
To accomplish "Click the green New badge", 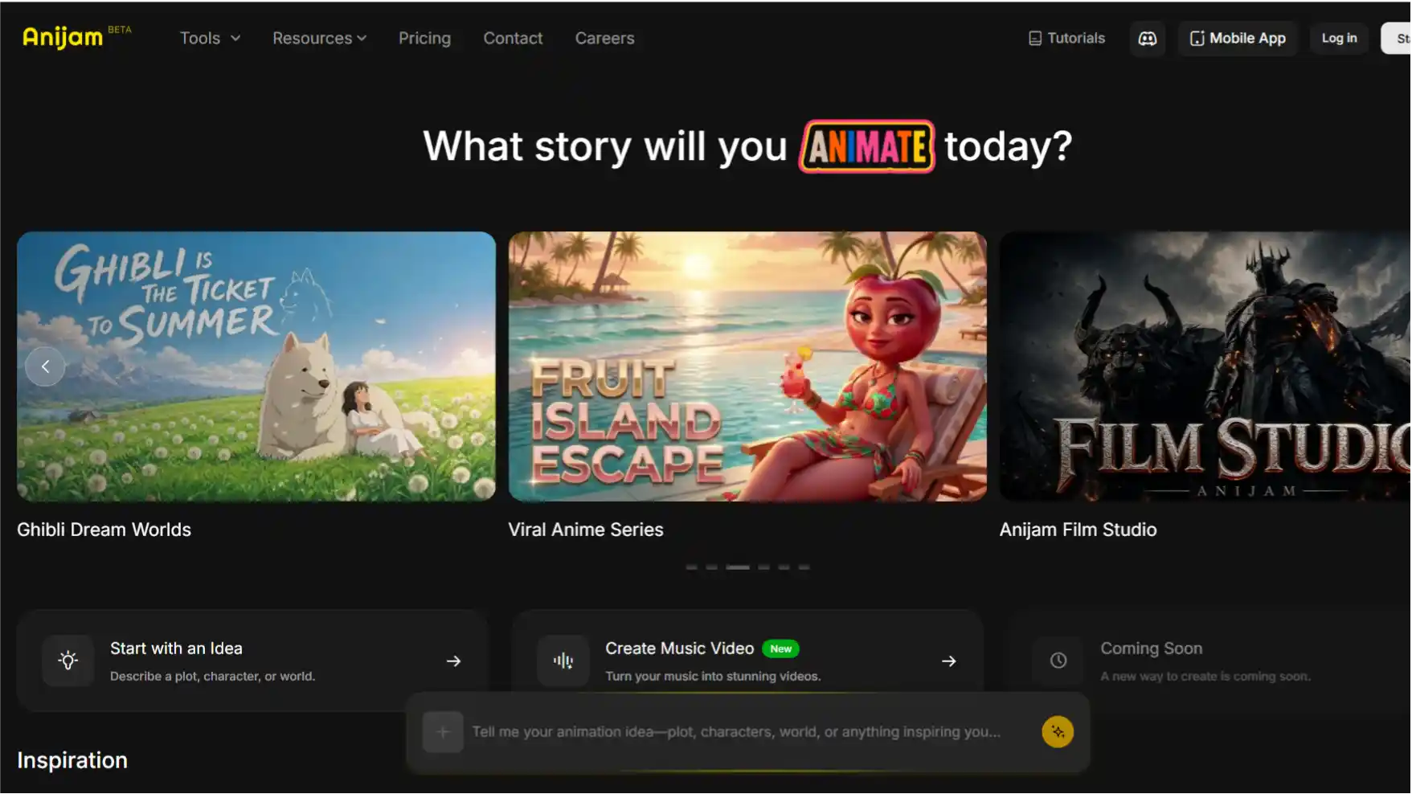I will pos(780,649).
